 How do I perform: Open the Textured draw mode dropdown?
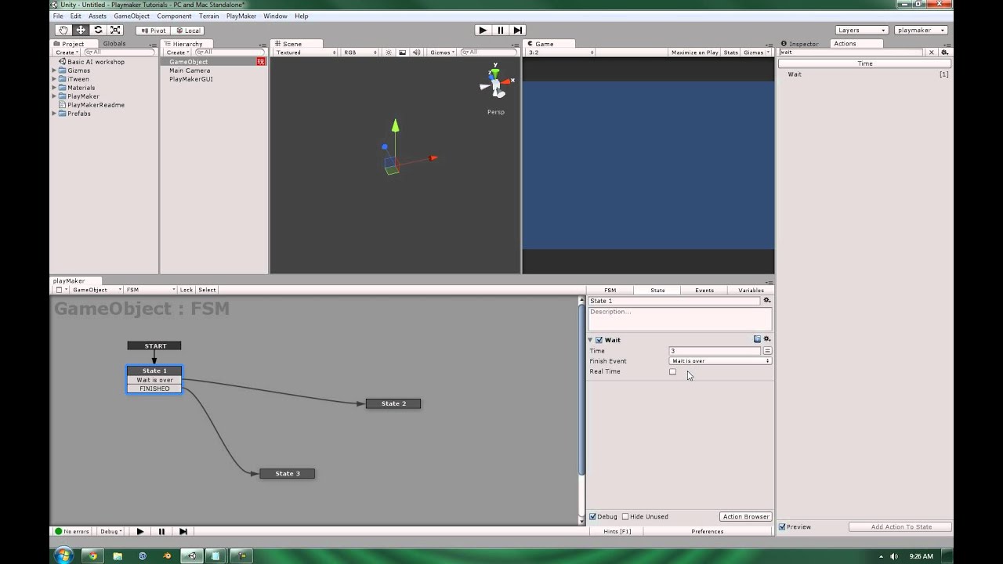tap(305, 52)
